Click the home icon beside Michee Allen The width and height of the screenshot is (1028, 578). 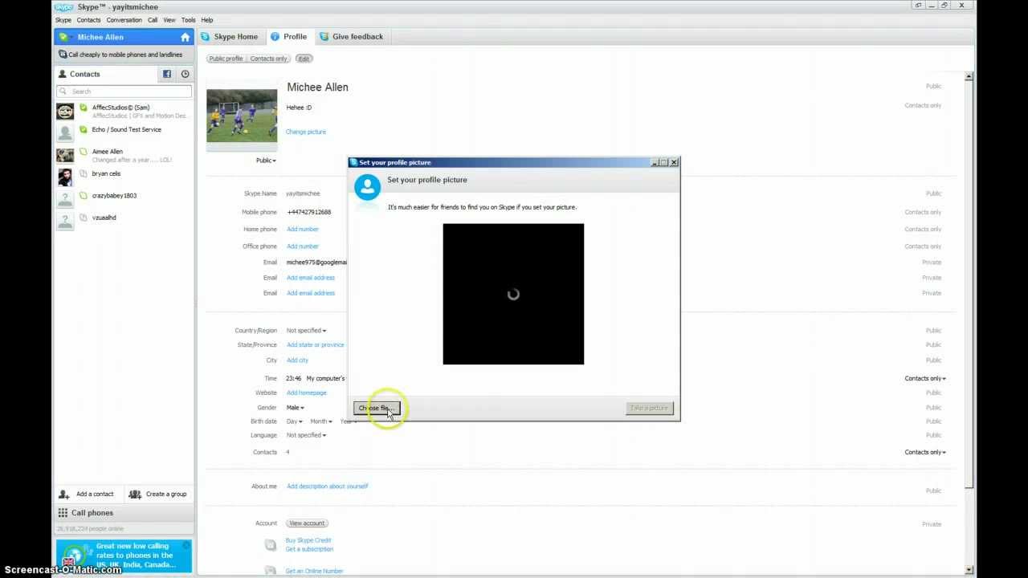pyautogui.click(x=186, y=37)
